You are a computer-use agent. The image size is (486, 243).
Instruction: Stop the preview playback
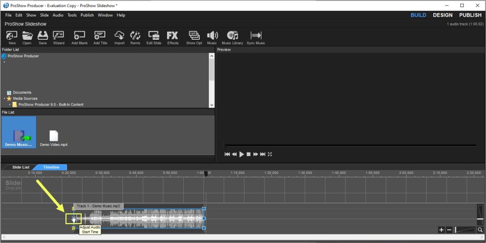[249, 154]
